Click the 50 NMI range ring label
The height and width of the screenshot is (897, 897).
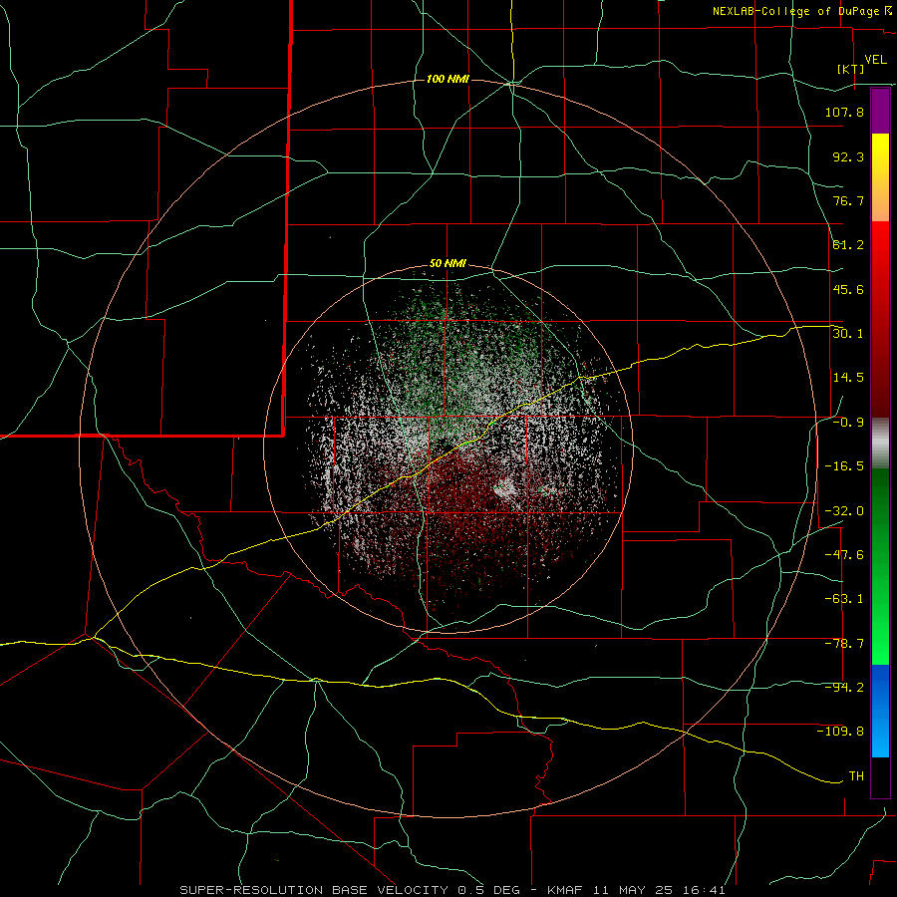(448, 264)
